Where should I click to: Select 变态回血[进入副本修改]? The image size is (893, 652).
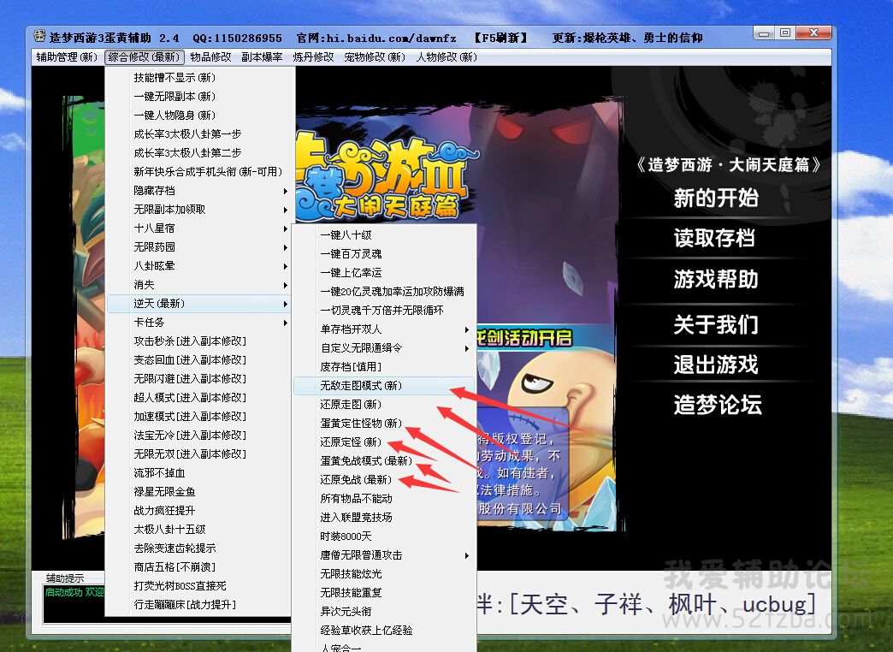tap(198, 359)
